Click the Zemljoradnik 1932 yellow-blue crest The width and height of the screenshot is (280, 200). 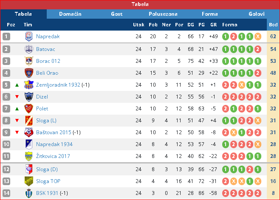pyautogui.click(x=29, y=85)
